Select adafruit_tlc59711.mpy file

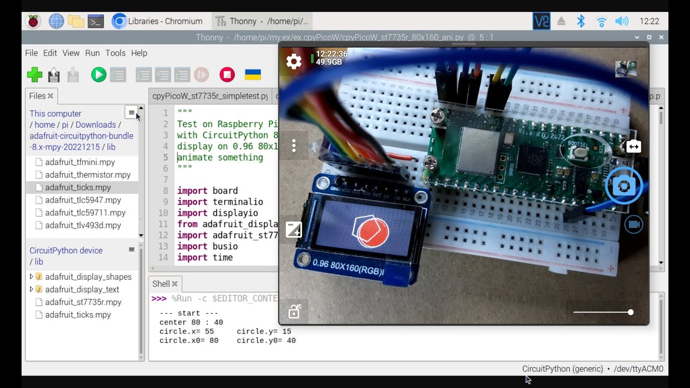tap(85, 213)
